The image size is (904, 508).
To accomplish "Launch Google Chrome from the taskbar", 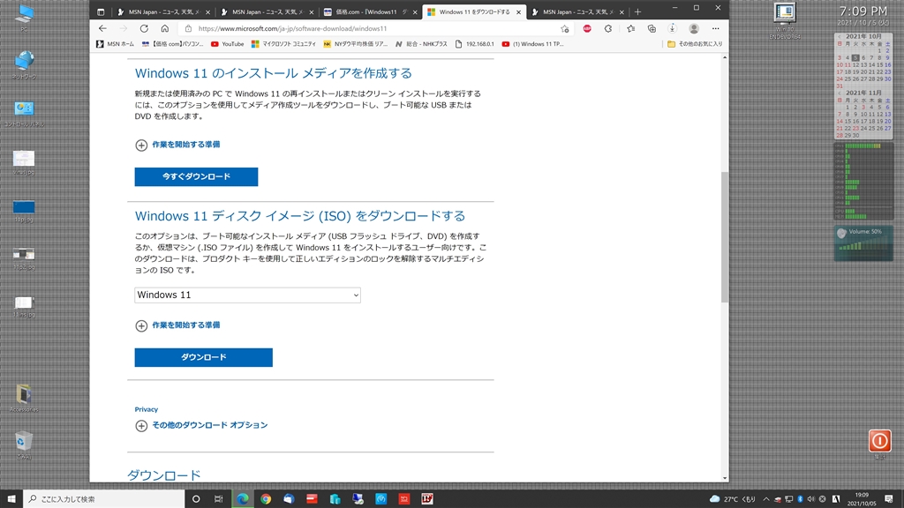I will click(266, 499).
